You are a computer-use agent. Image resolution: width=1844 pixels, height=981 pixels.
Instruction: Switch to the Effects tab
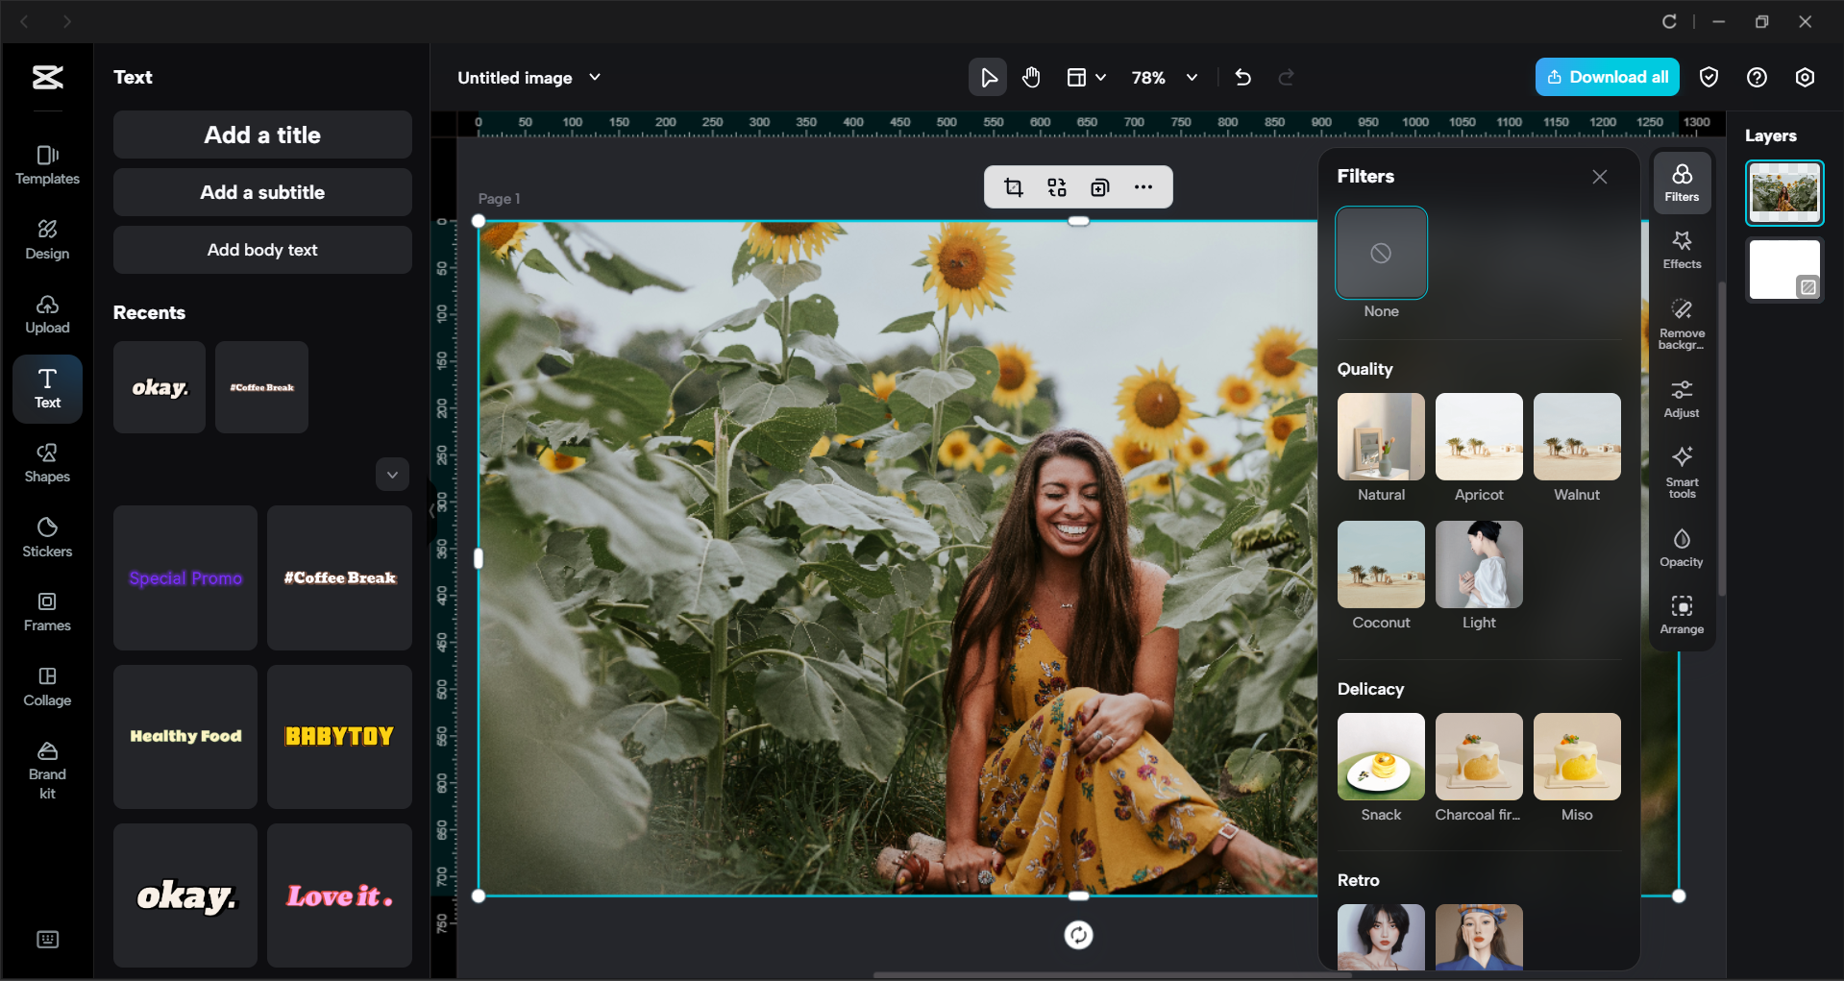coord(1681,250)
